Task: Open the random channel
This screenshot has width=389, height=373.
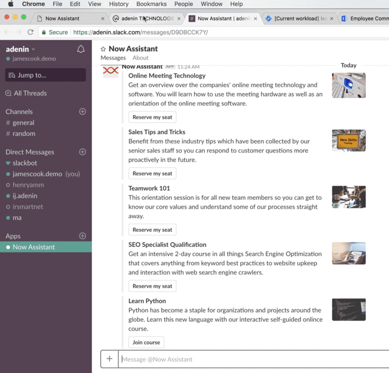Action: pyautogui.click(x=24, y=134)
